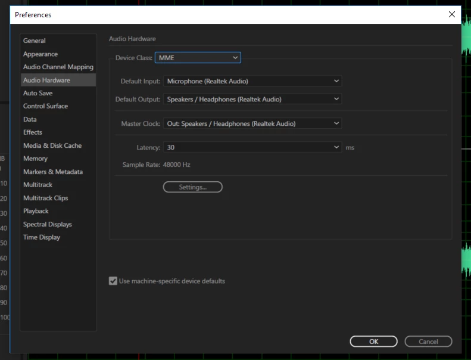Toggle Use machine-specific device defaults checkbox
471x360 pixels.
[x=113, y=281]
